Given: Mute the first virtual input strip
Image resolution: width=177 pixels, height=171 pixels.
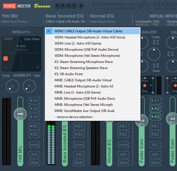Looking at the screenshot, I should [x=156, y=163].
